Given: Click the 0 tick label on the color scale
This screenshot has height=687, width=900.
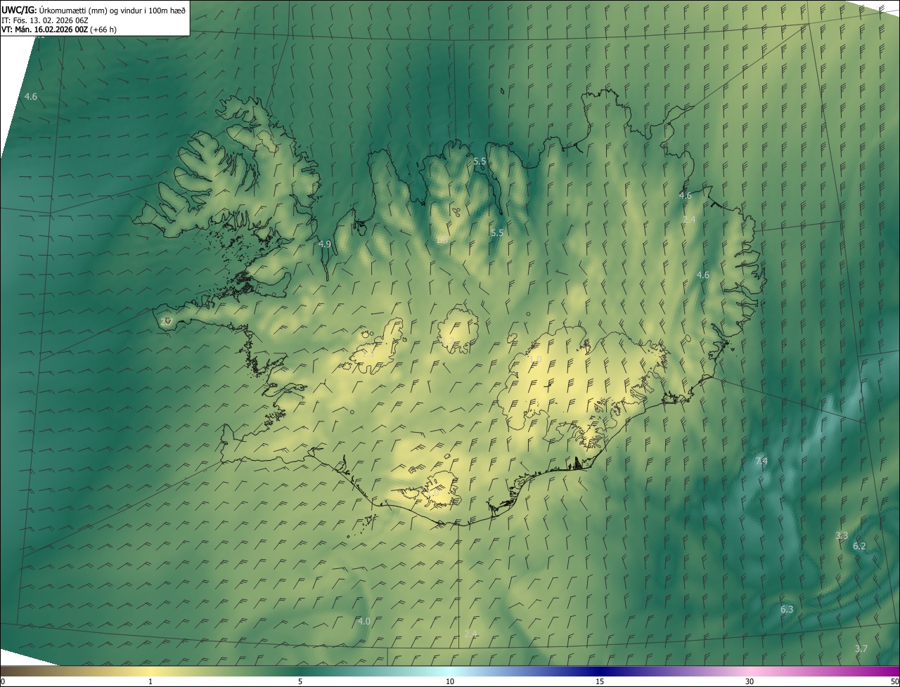Looking at the screenshot, I should point(3,681).
